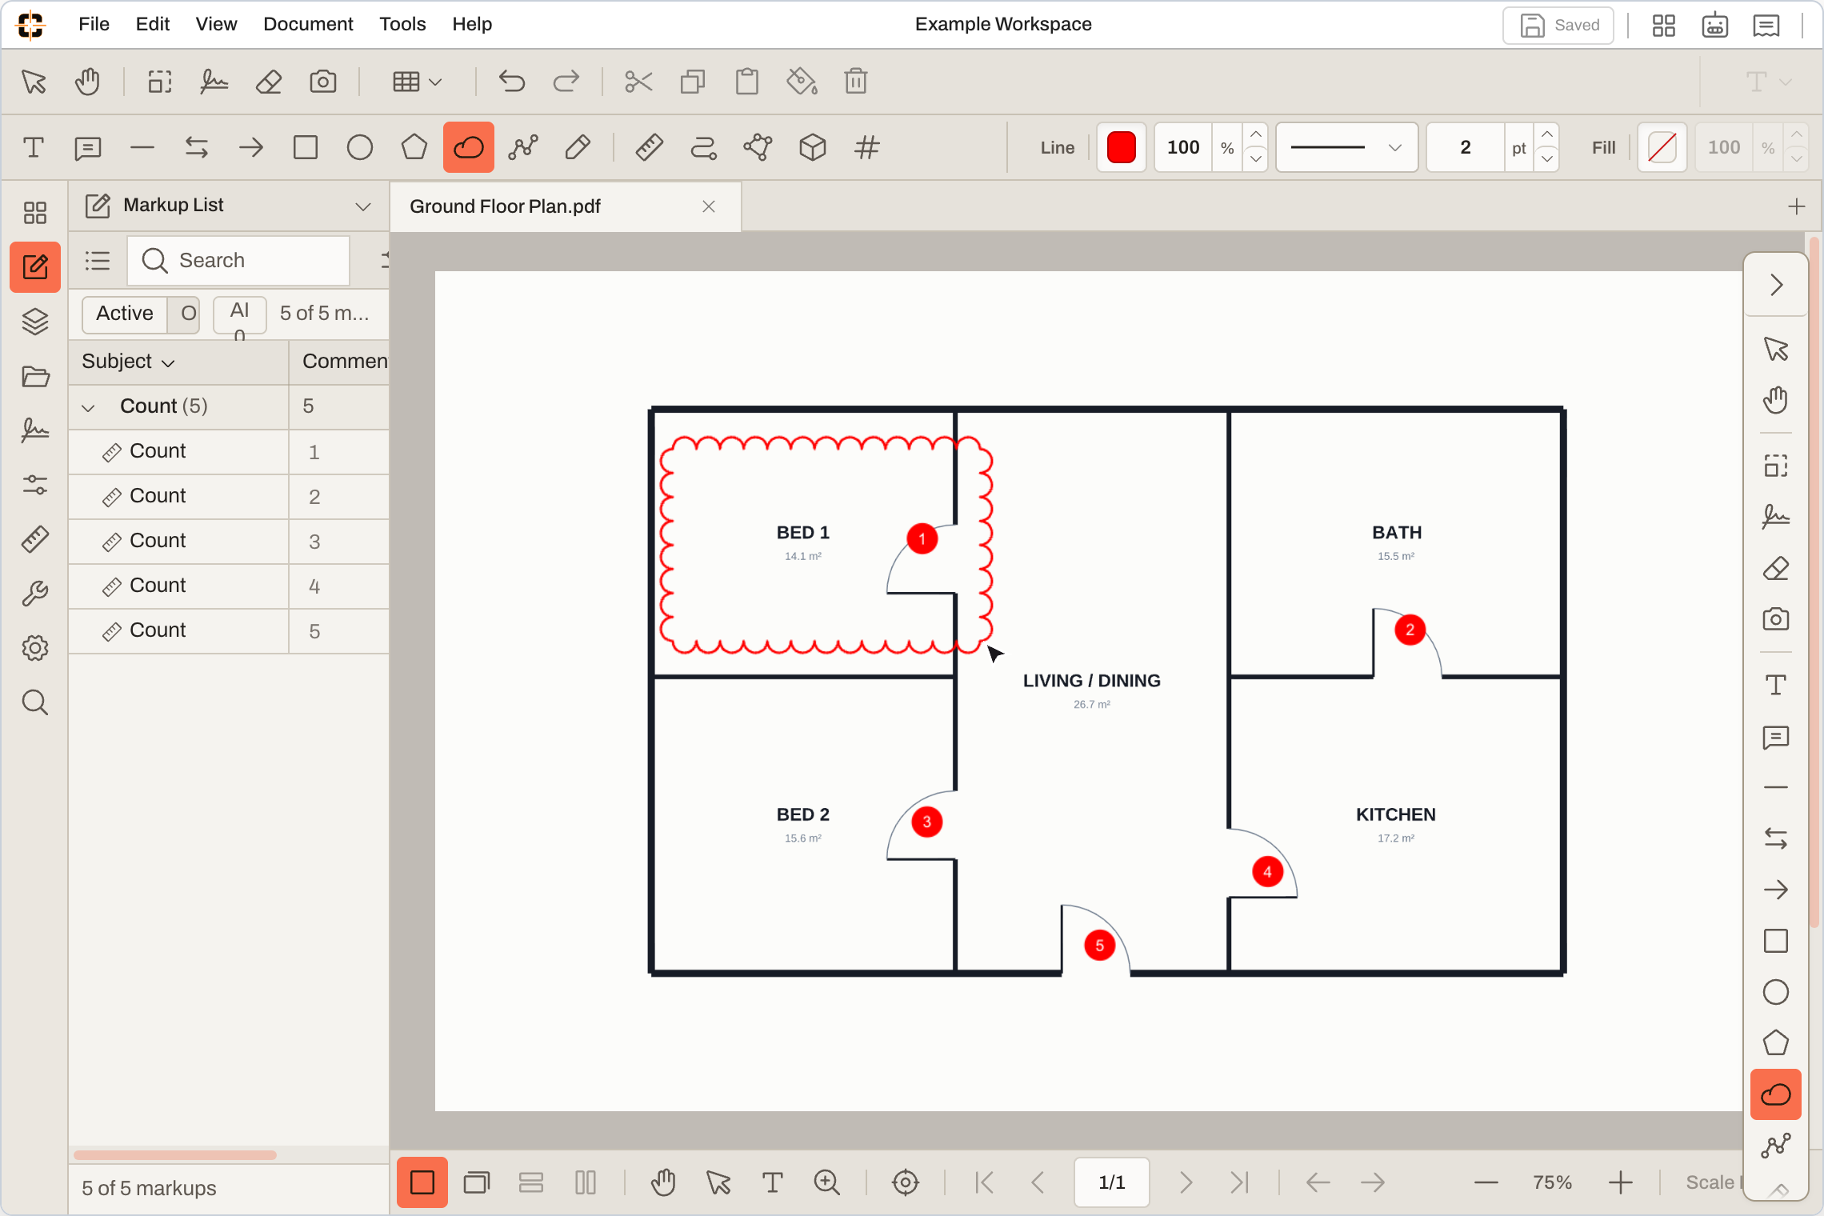This screenshot has width=1824, height=1216.
Task: Click the AI assistant robot icon
Action: pyautogui.click(x=1714, y=25)
